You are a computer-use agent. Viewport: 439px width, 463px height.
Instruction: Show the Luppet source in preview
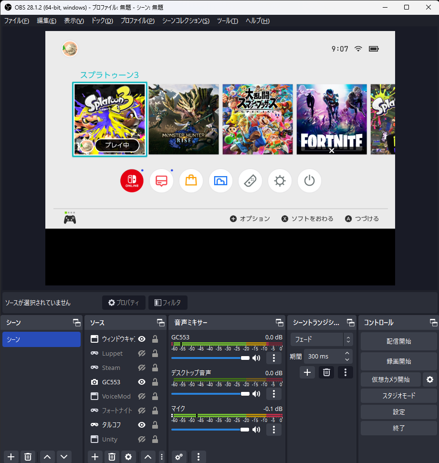point(142,353)
